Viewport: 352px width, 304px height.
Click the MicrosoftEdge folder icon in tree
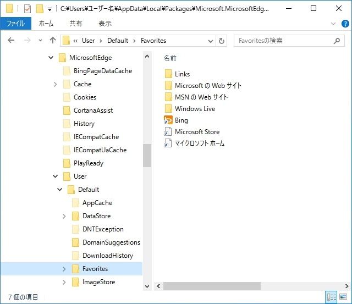point(62,58)
